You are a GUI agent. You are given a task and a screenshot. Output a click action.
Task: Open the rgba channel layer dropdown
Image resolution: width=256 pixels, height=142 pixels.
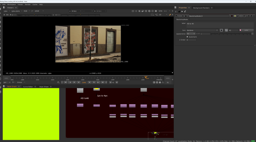tap(7, 11)
